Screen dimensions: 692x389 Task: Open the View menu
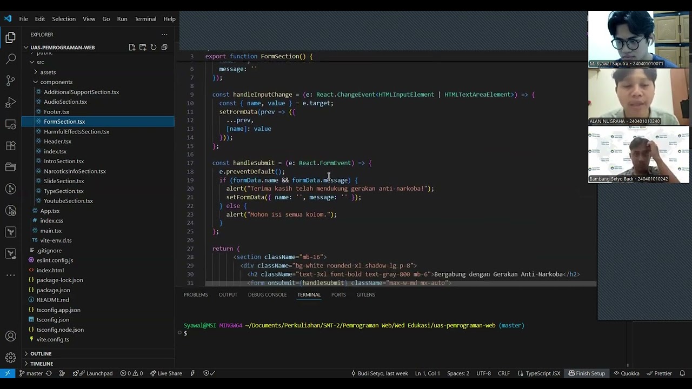click(89, 19)
